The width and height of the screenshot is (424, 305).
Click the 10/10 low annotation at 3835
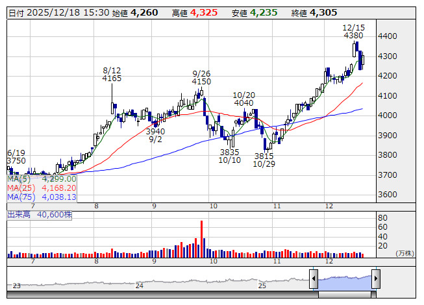pyautogui.click(x=230, y=156)
